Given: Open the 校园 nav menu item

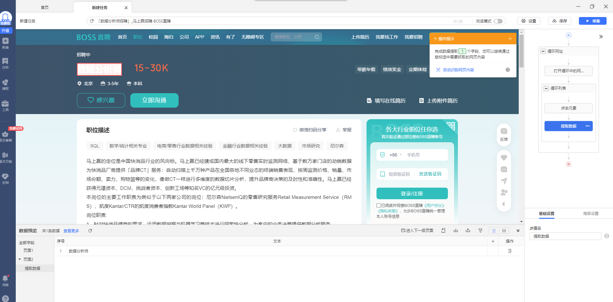Looking at the screenshot, I should [x=153, y=37].
